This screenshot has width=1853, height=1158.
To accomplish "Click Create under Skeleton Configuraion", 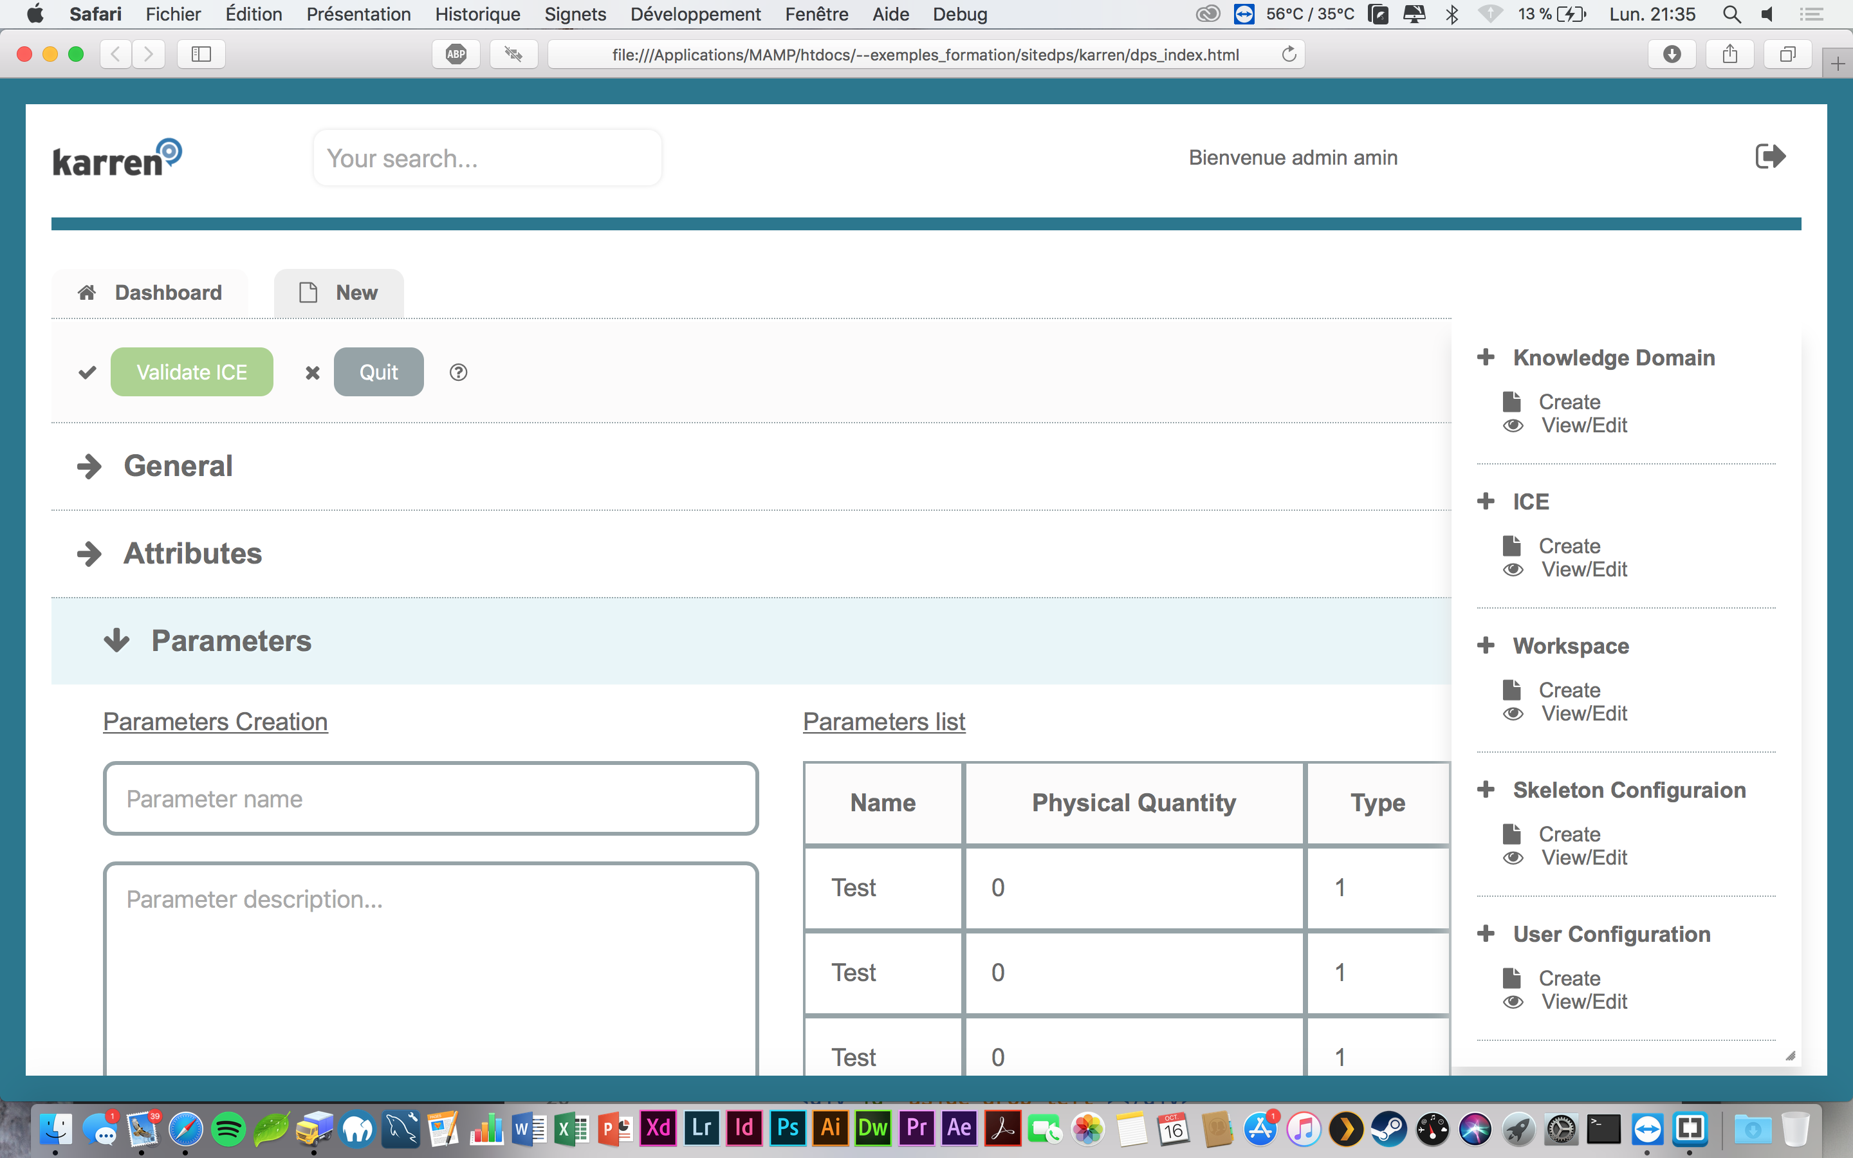I will click(x=1570, y=834).
